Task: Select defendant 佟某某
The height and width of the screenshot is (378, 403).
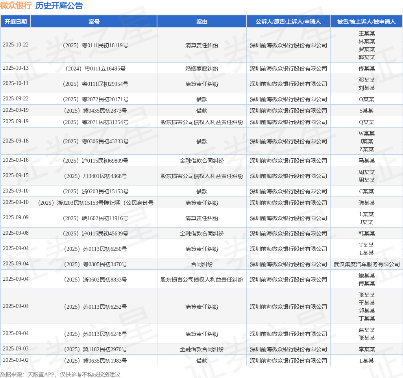Action: tap(366, 69)
